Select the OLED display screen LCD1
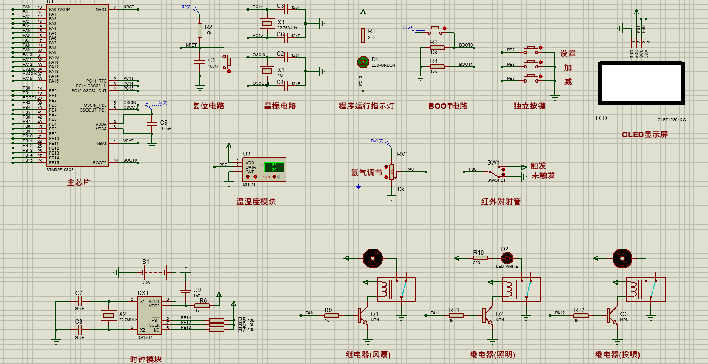708x364 pixels. (641, 83)
